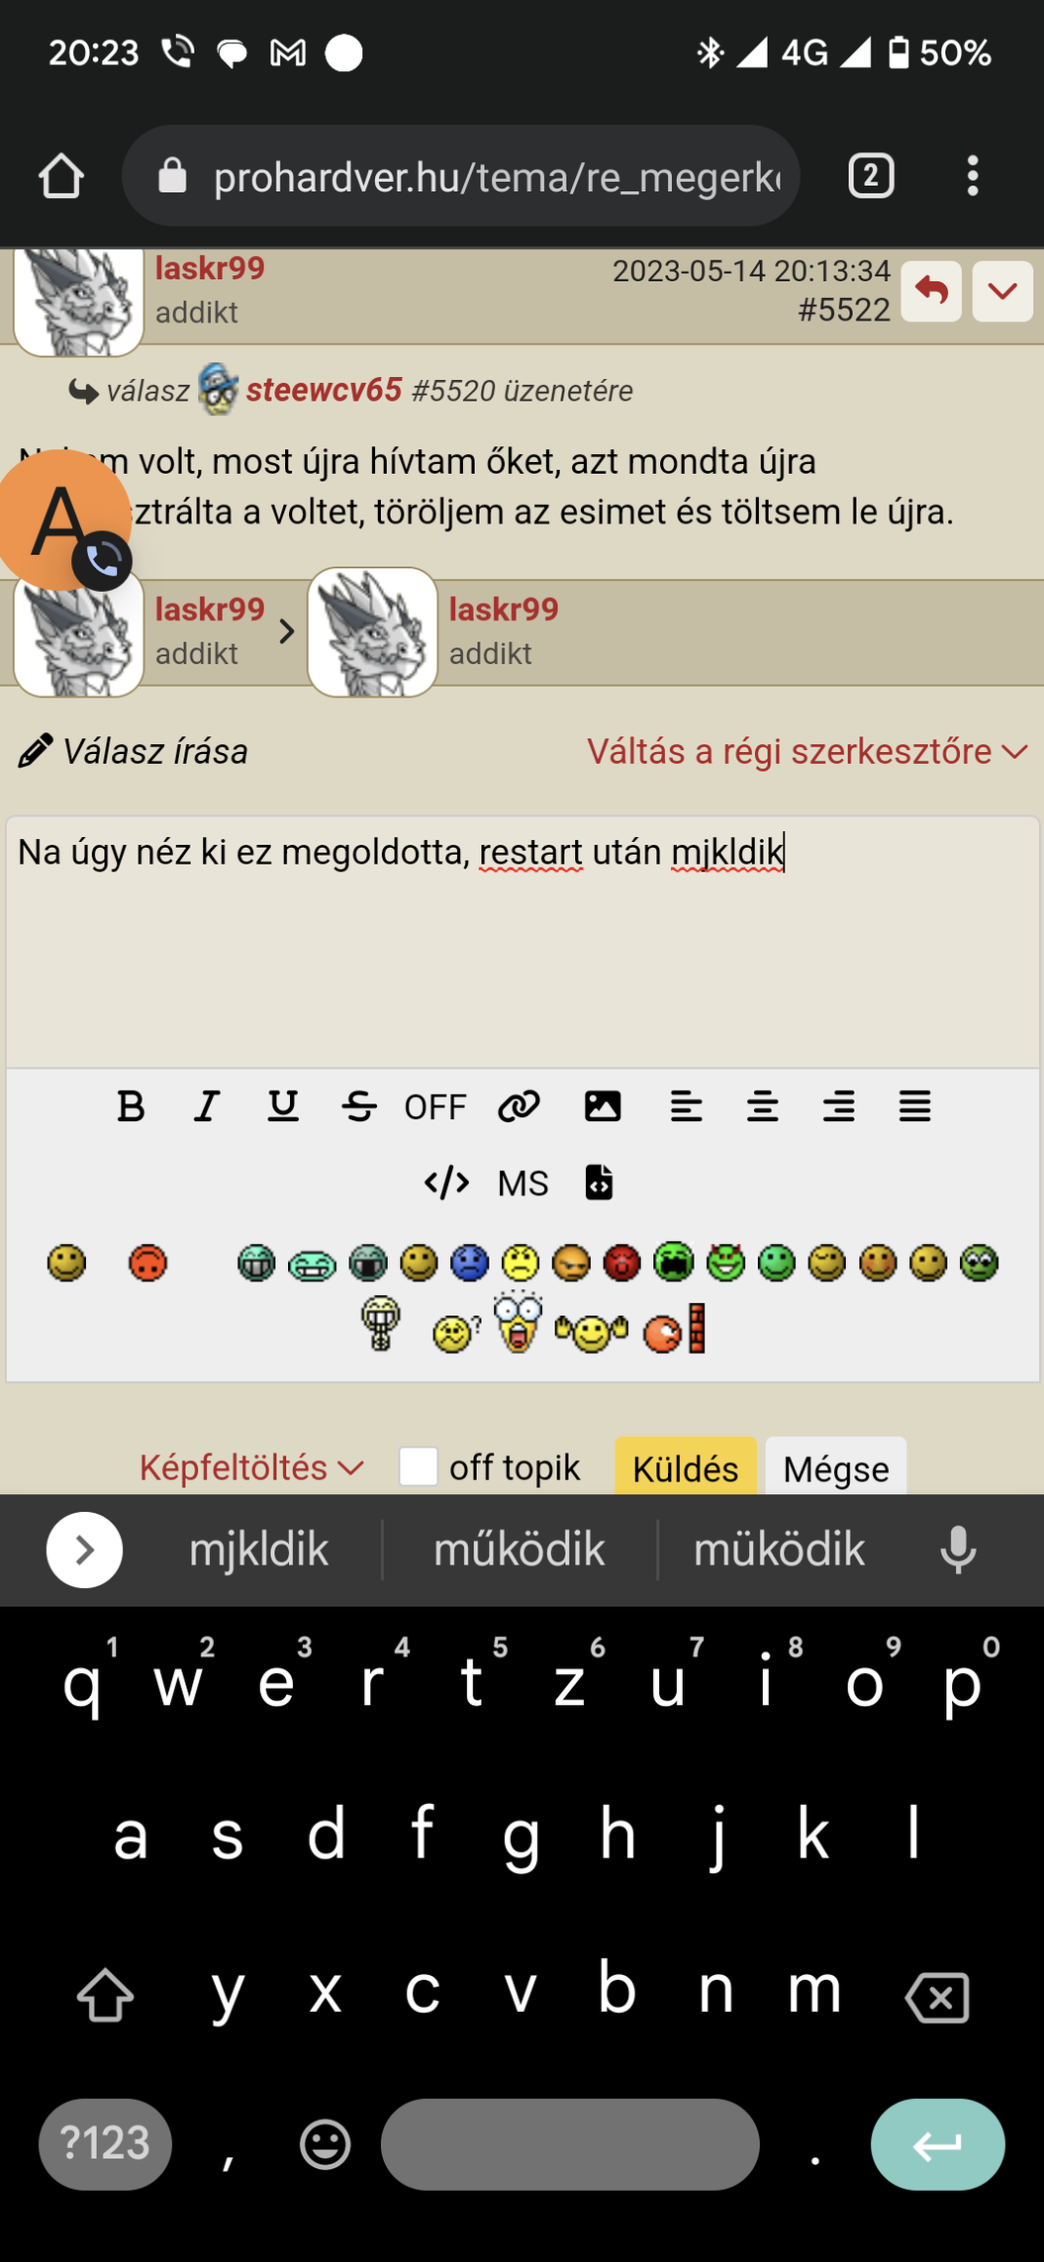
Task: Insert a link with the chain icon
Action: [519, 1106]
